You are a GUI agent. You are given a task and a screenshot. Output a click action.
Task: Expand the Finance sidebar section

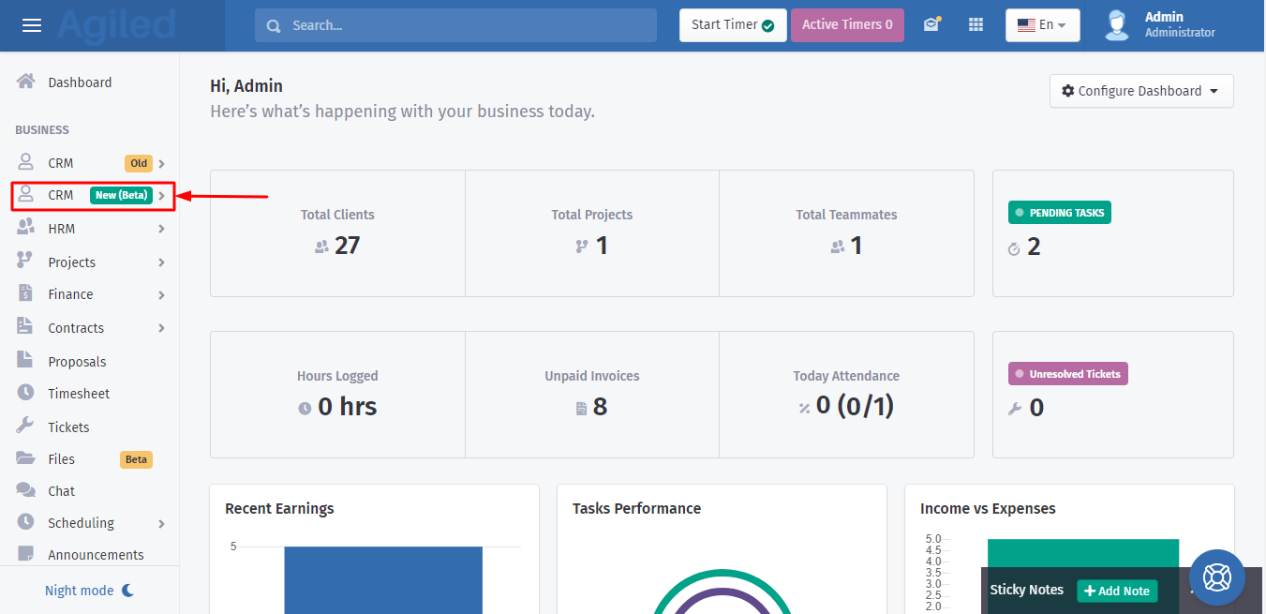(x=92, y=294)
